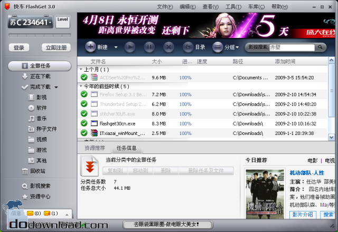
Task: Open the 文件(F) menu
Action: pyautogui.click(x=165, y=7)
